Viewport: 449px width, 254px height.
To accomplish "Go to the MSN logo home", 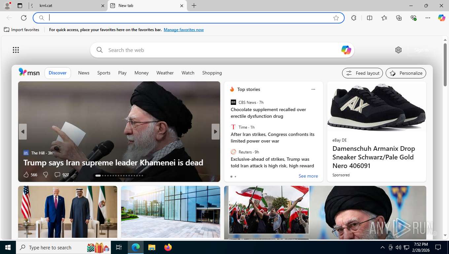I will coord(29,72).
